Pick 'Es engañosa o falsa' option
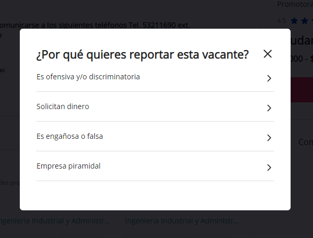The width and height of the screenshot is (313, 238). (155, 136)
